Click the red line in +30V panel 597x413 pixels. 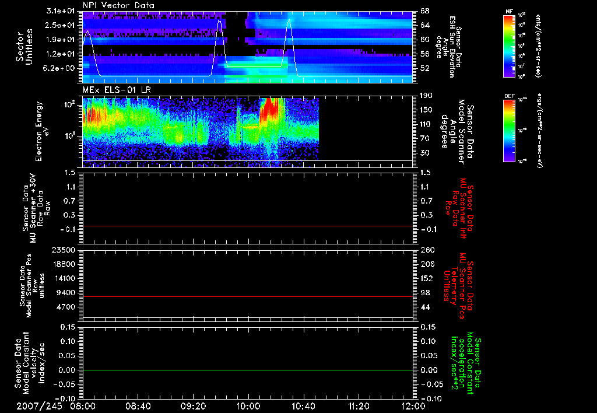pyautogui.click(x=248, y=226)
